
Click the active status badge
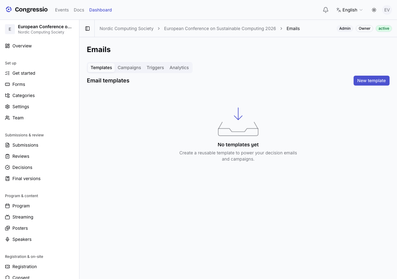pos(384,29)
